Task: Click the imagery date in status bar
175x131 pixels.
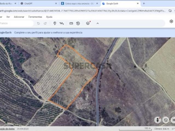Action: pos(23,129)
